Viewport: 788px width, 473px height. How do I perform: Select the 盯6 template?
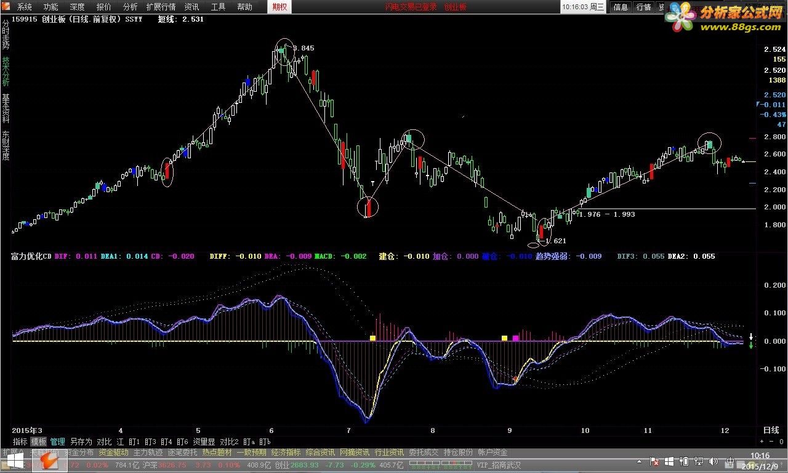182,442
